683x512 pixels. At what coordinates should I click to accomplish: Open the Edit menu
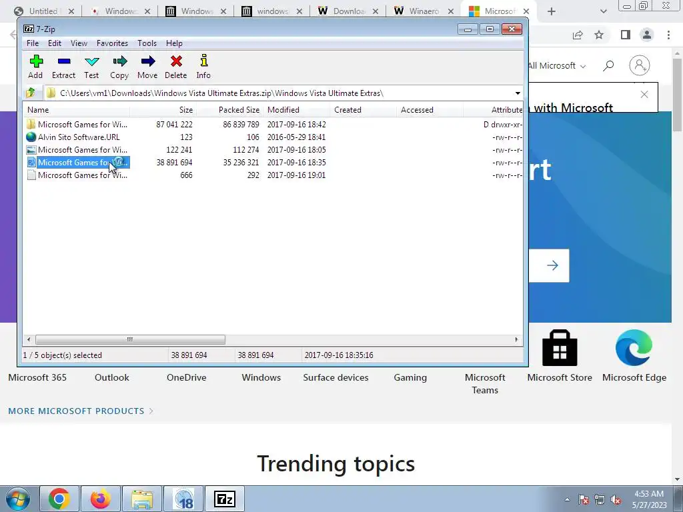pyautogui.click(x=55, y=43)
